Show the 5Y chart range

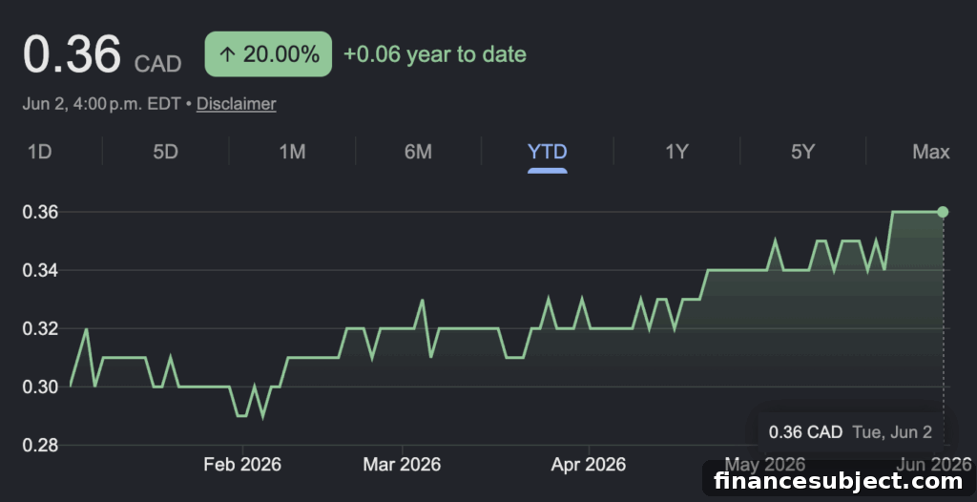pos(802,152)
